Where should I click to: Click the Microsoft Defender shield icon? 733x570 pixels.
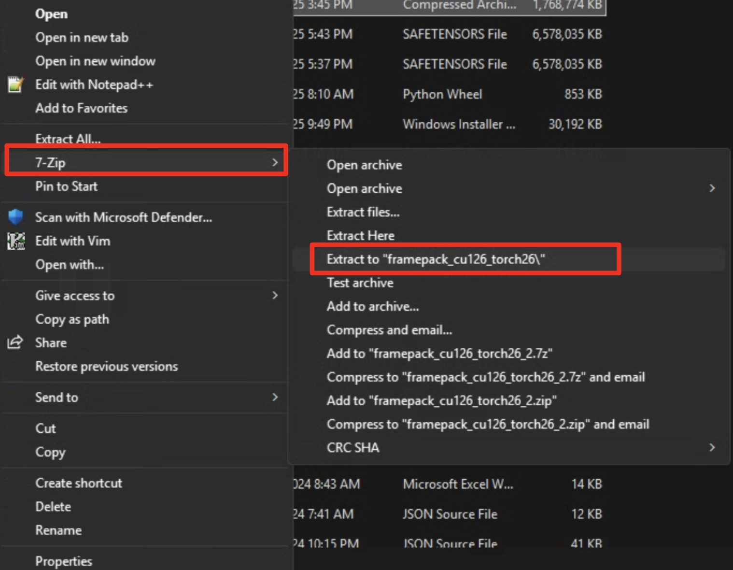point(15,217)
